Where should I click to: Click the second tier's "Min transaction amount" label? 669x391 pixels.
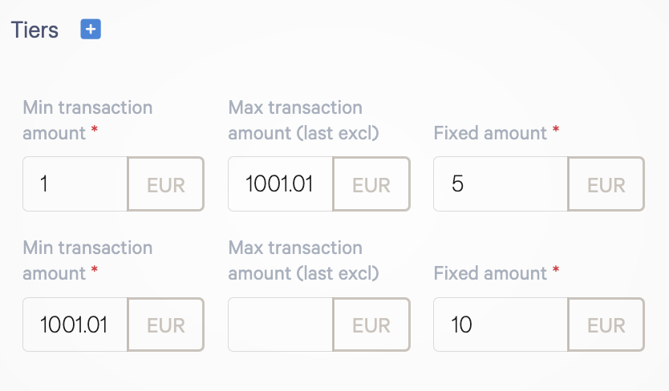(x=87, y=260)
